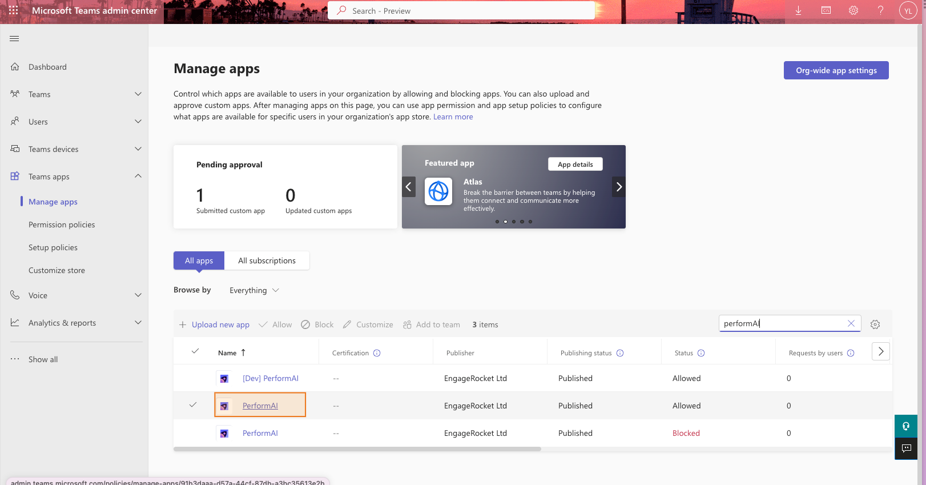Click Org-wide app settings button
926x485 pixels.
tap(836, 70)
